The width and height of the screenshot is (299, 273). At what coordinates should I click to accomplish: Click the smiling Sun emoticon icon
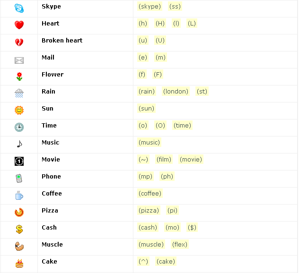click(x=19, y=111)
